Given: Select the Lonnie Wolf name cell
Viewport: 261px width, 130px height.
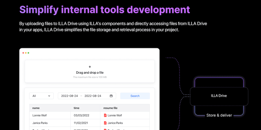Looking at the screenshot, I should point(50,115).
